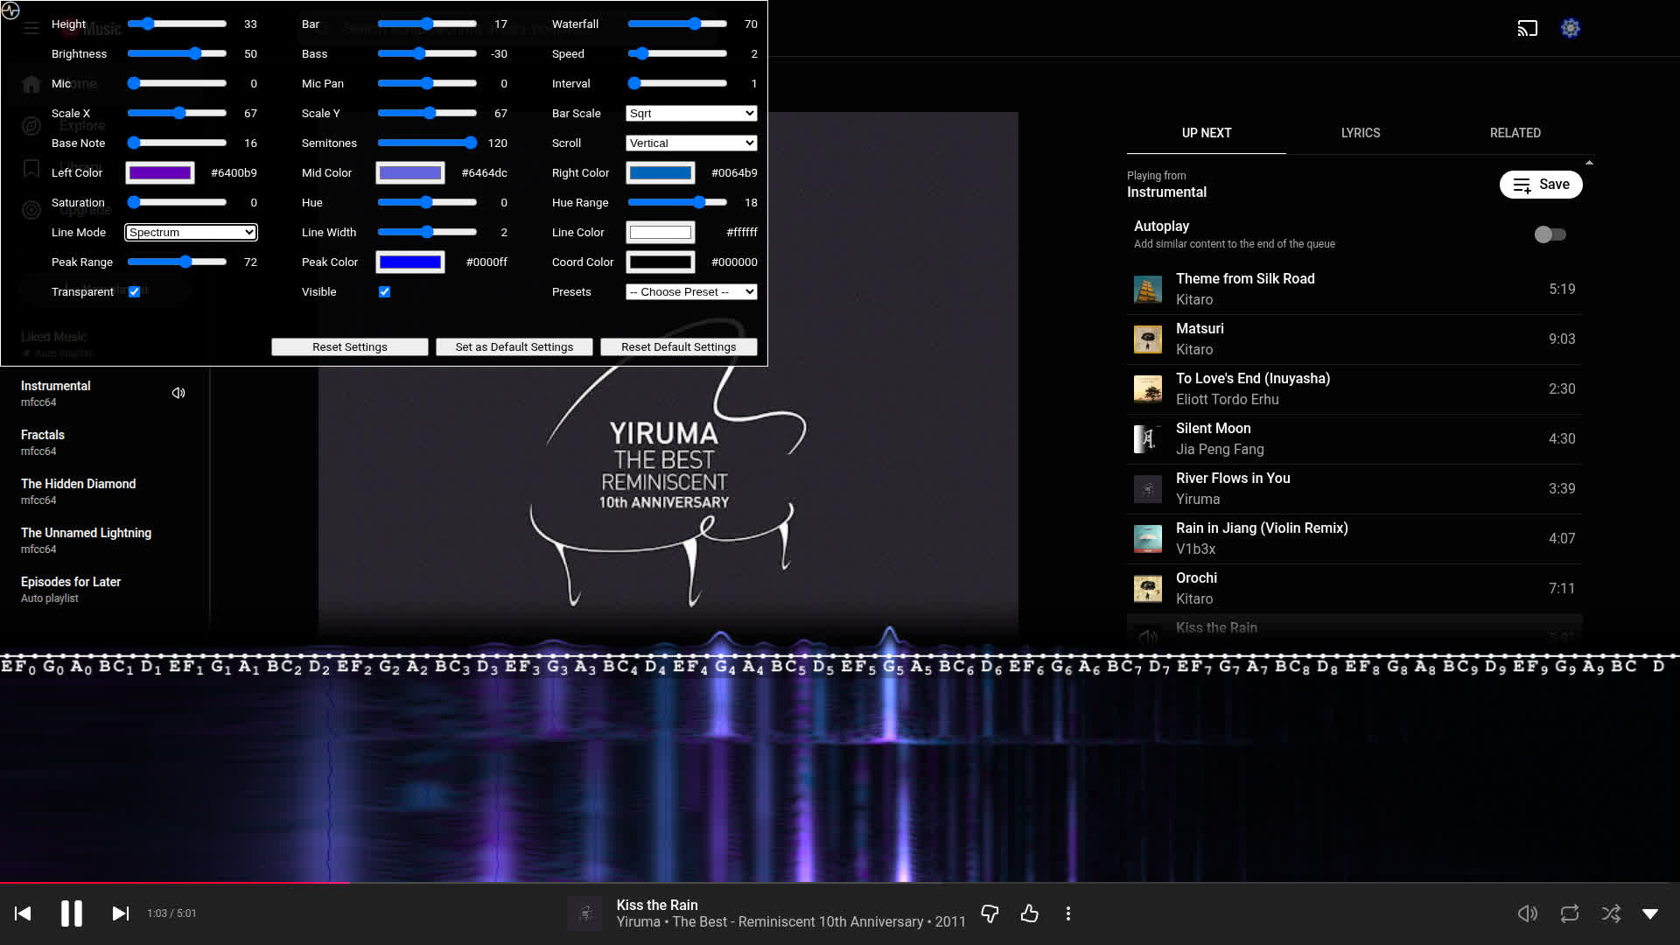Viewport: 1680px width, 945px height.
Task: Click the blue visualizer settings gear icon
Action: tap(1571, 29)
